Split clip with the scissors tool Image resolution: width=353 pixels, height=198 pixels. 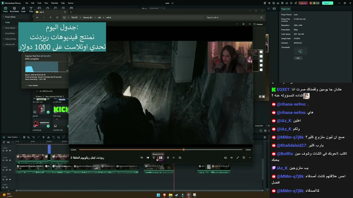tap(48, 137)
